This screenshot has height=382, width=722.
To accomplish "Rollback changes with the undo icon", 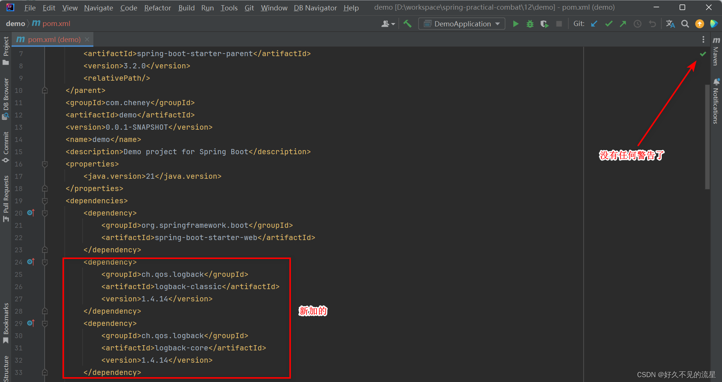I will coord(652,24).
